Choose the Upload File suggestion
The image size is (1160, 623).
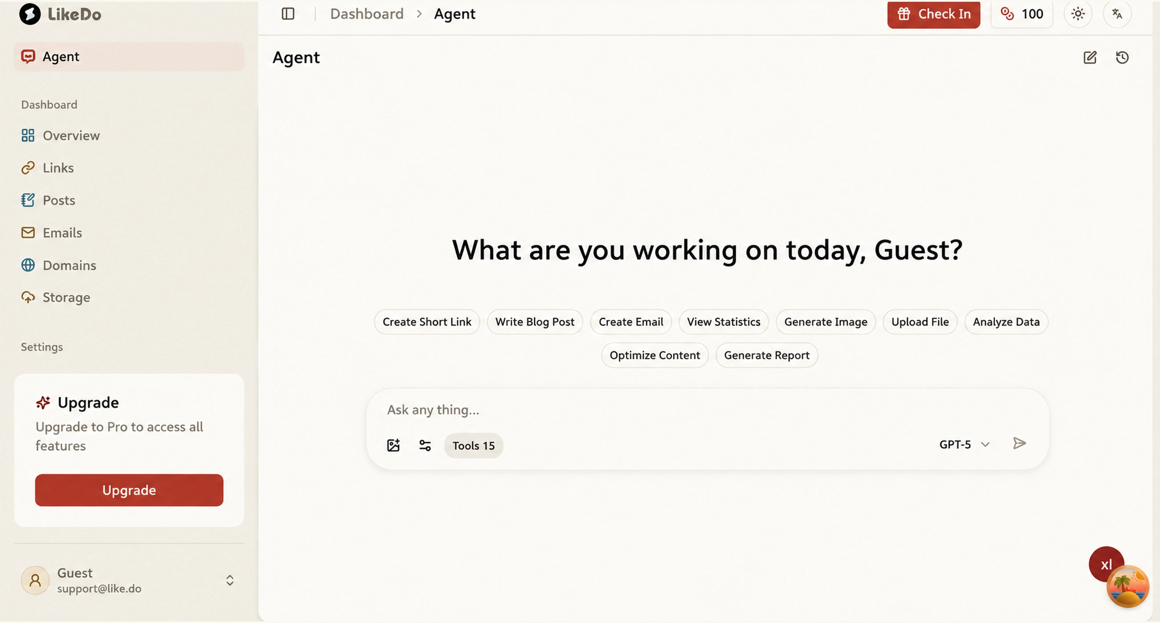(x=920, y=322)
